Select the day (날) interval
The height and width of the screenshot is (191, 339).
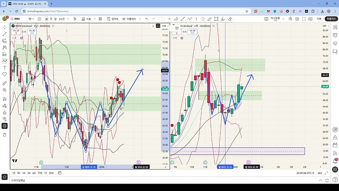(47, 19)
